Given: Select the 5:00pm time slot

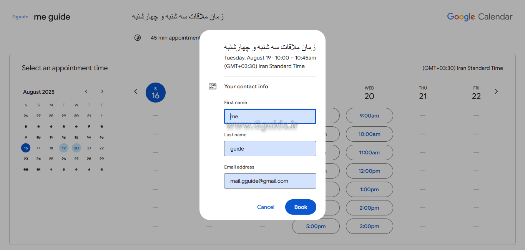Looking at the screenshot, I should (316, 226).
